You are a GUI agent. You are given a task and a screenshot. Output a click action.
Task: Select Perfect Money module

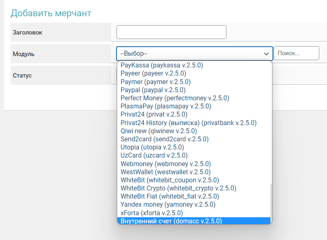point(175,98)
